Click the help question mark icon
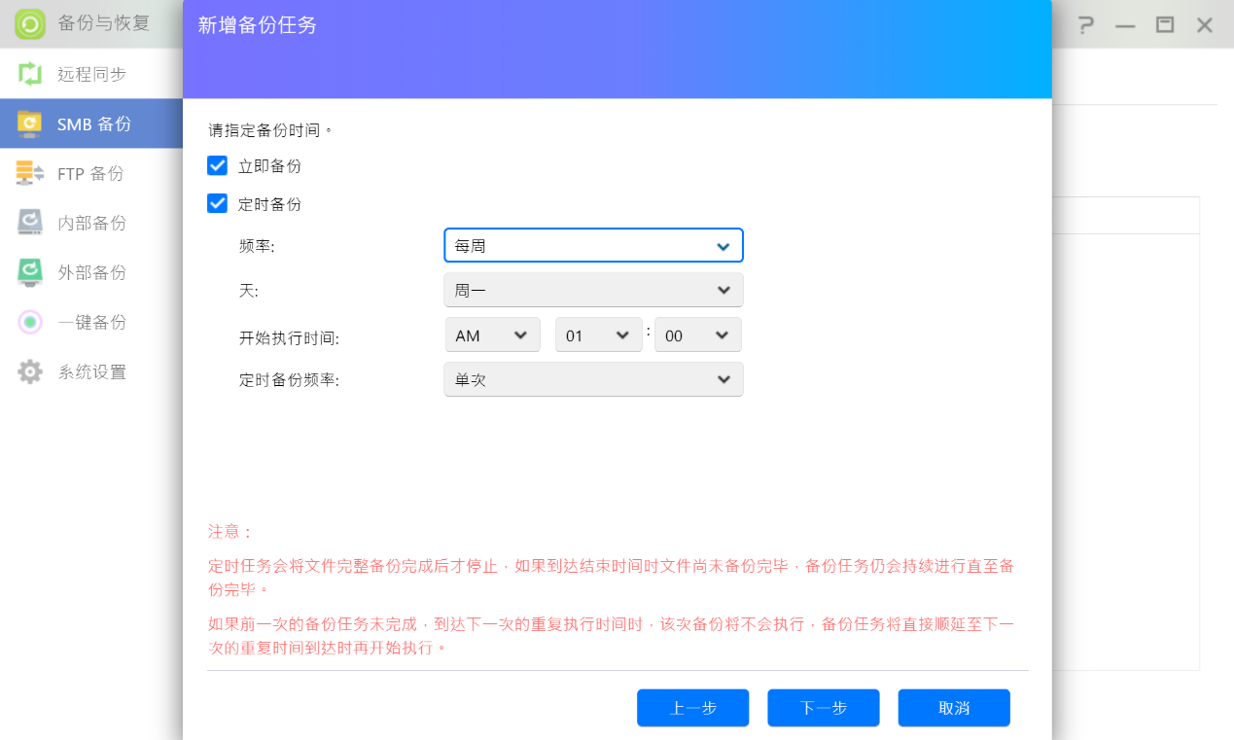This screenshot has width=1234, height=740. coord(1085,24)
